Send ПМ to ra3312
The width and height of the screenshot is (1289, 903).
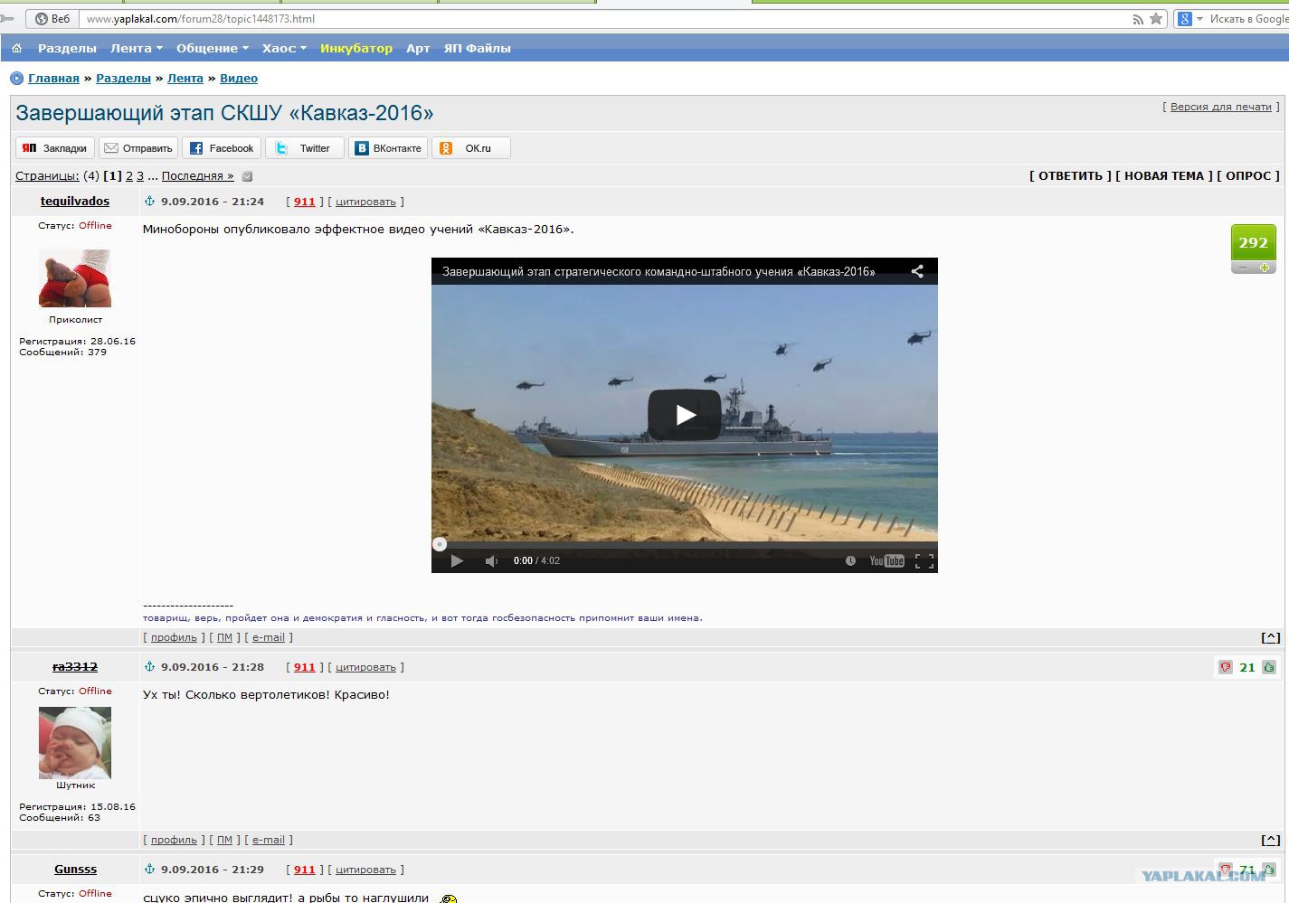(224, 840)
